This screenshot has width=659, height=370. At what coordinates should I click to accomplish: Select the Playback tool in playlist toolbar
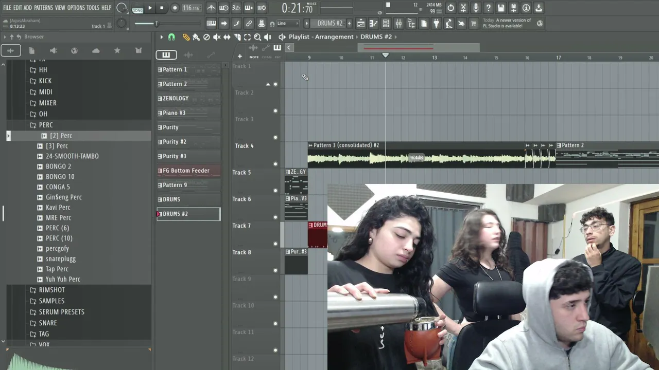pyautogui.click(x=268, y=37)
